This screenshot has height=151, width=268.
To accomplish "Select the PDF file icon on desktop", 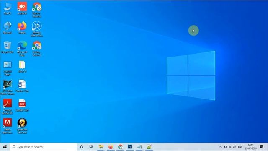I will point(22,105).
